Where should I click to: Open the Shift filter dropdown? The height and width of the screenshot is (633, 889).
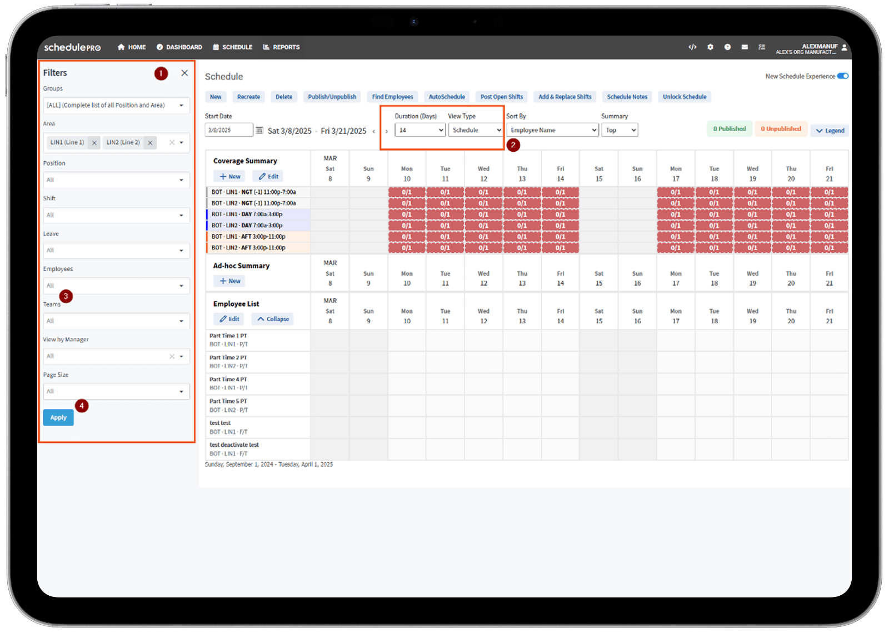point(116,215)
